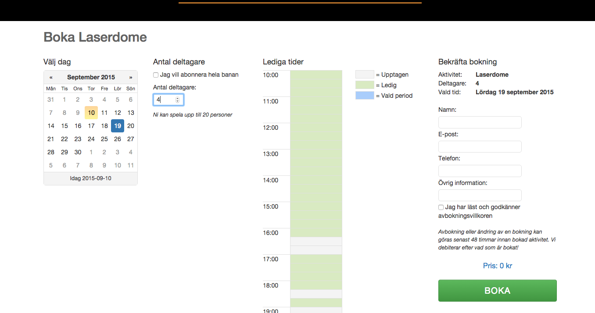Image resolution: width=595 pixels, height=313 pixels.
Task: Select September 26 in calendar
Action: coord(118,139)
